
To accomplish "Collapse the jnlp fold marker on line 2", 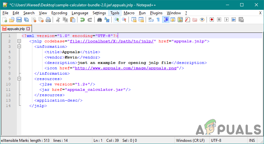I will pyautogui.click(x=19, y=41).
